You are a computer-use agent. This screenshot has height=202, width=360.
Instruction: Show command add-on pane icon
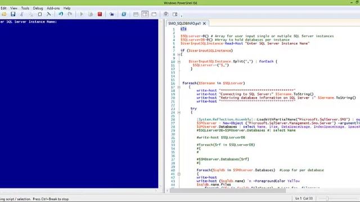pos(175,14)
